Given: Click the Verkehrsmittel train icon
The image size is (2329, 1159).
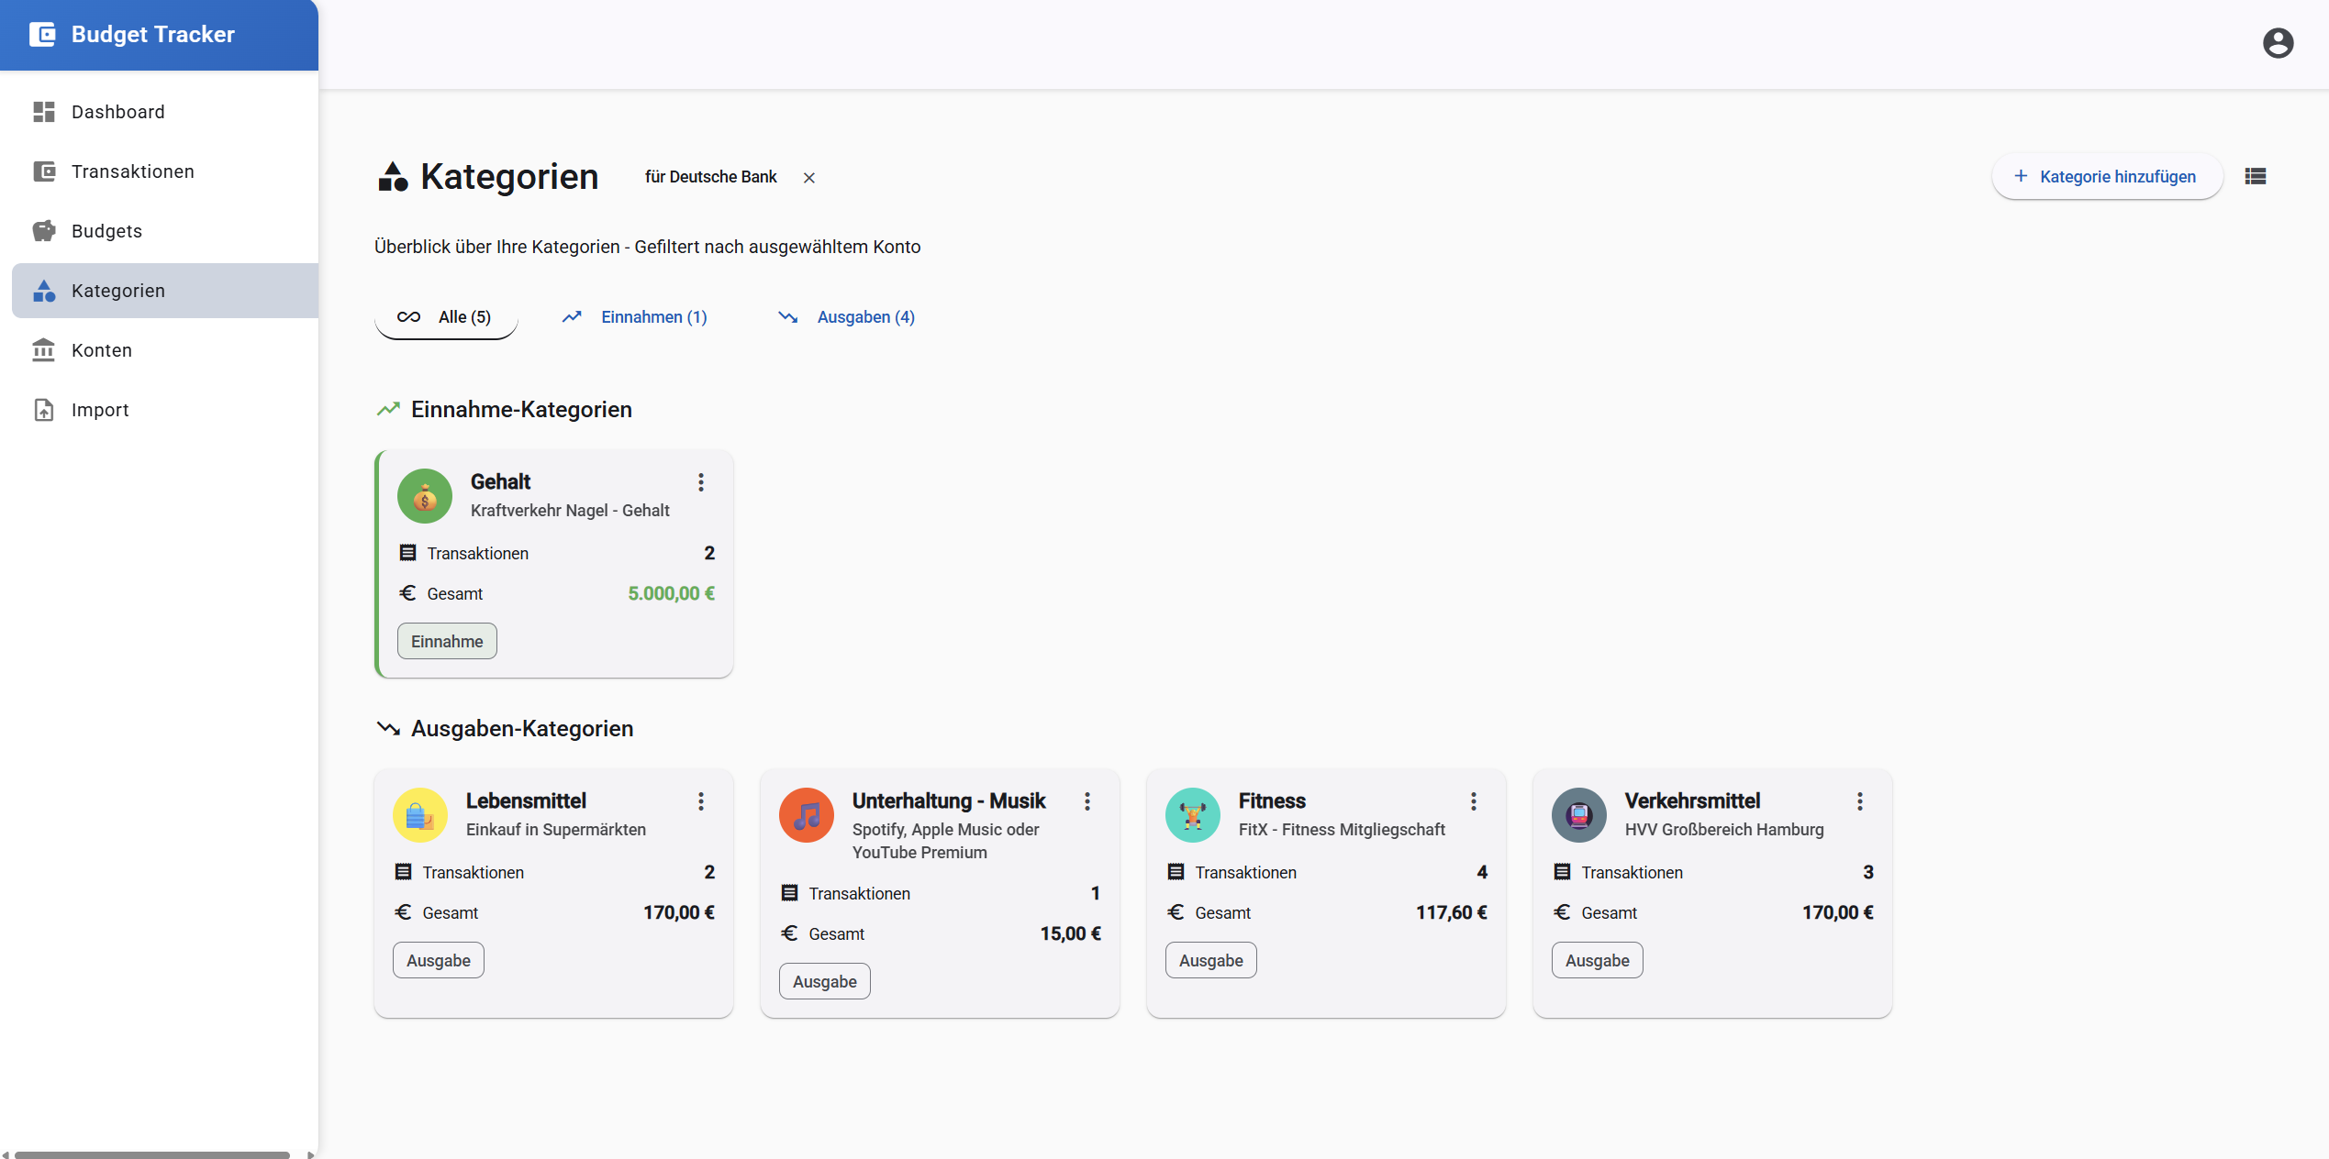Looking at the screenshot, I should pyautogui.click(x=1579, y=815).
